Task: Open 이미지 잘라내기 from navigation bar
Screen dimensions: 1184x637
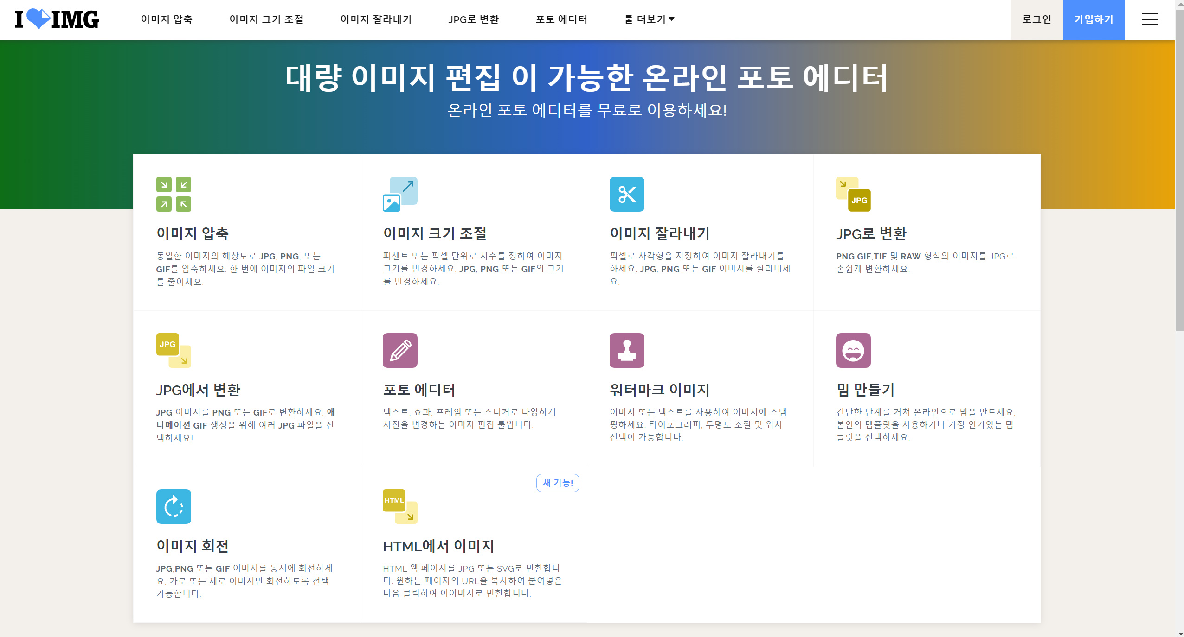Action: (376, 19)
